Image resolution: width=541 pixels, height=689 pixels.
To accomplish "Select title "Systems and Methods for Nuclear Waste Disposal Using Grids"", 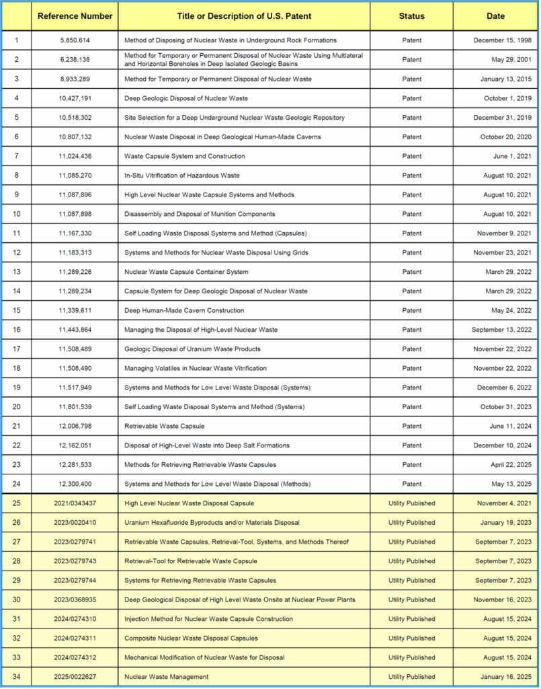I will click(x=216, y=253).
